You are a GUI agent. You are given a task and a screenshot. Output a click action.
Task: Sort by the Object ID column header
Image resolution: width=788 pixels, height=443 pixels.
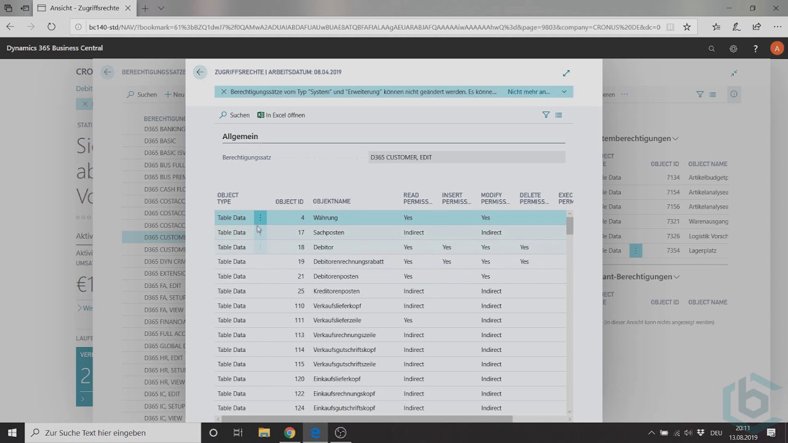coord(289,202)
